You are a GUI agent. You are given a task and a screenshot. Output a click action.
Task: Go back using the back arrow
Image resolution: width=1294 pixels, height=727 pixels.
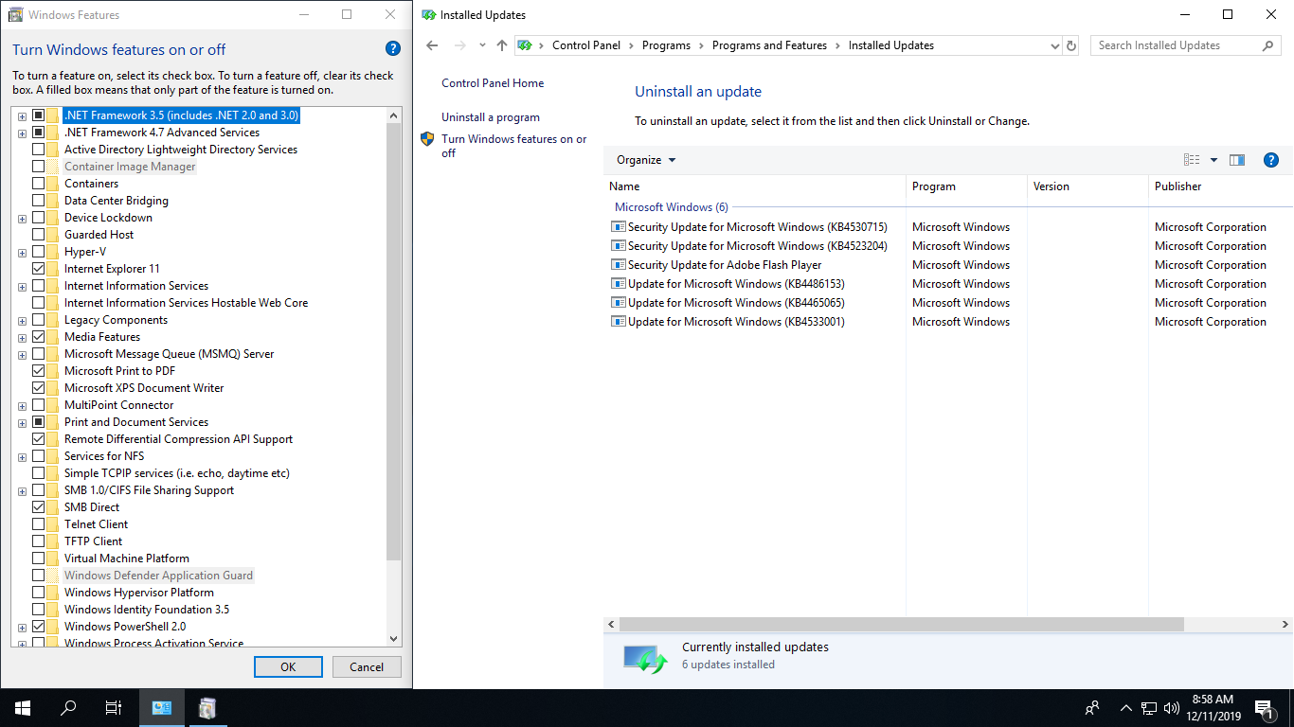[x=432, y=45]
